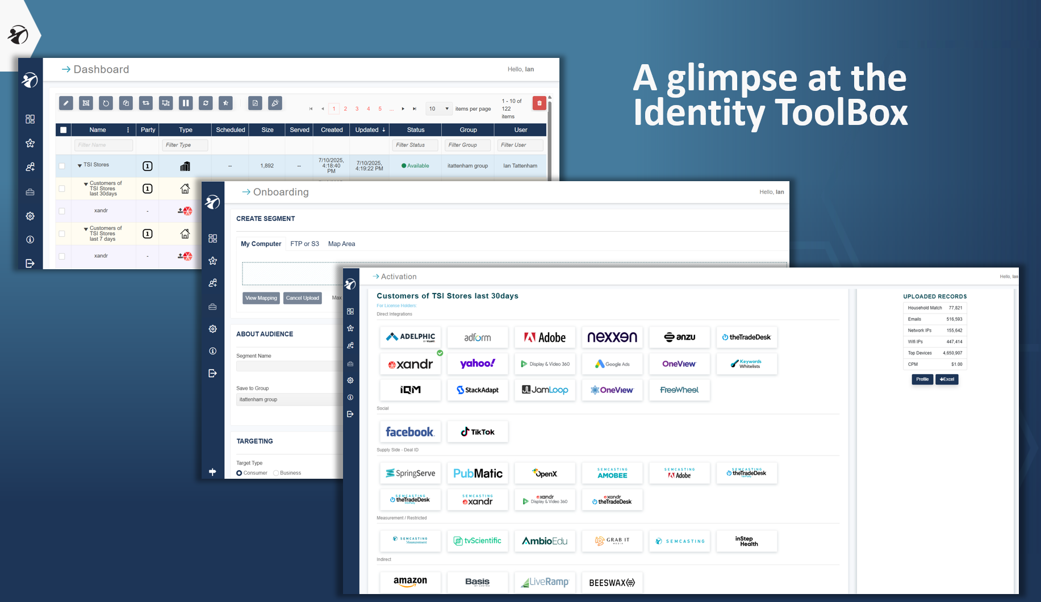The image size is (1041, 602).
Task: Click the star icon in Dashboard toolbar
Action: coord(225,103)
